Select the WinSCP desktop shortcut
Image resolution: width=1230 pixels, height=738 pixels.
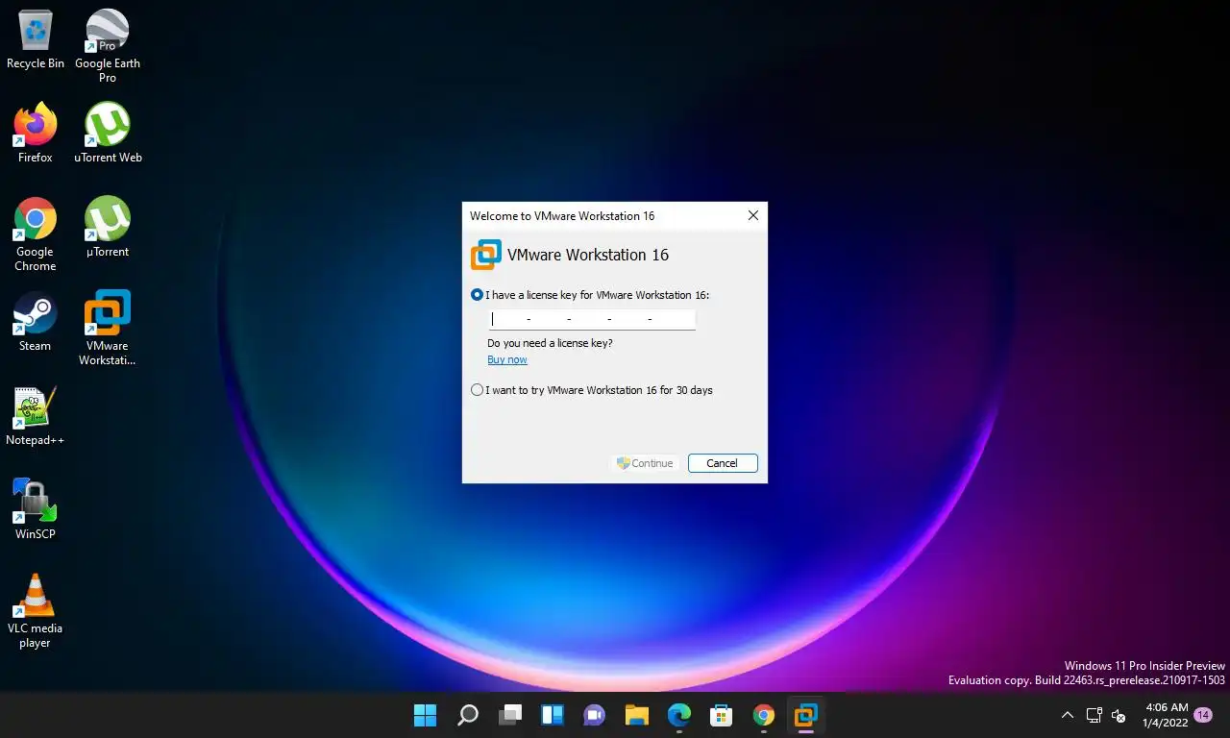[36, 510]
